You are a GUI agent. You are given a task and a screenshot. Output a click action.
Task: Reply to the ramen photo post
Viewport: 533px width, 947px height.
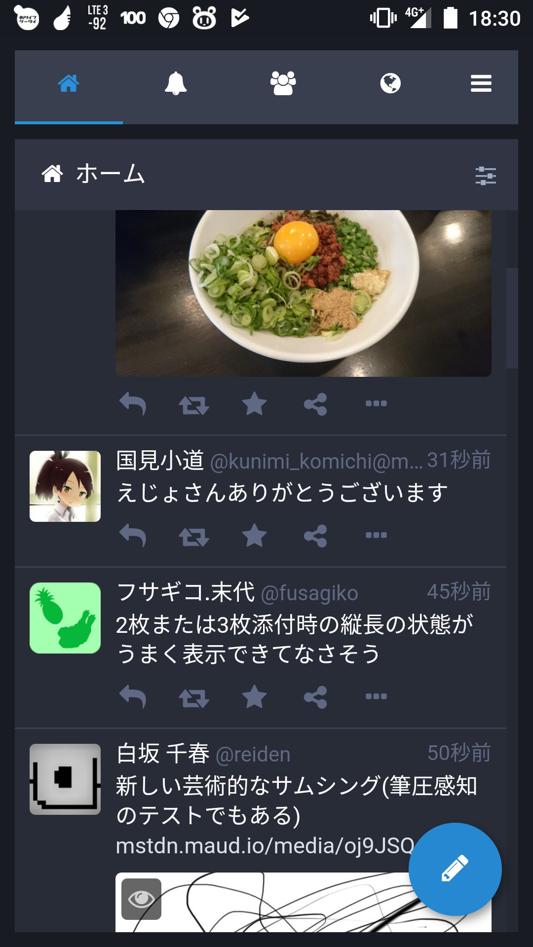coord(133,404)
